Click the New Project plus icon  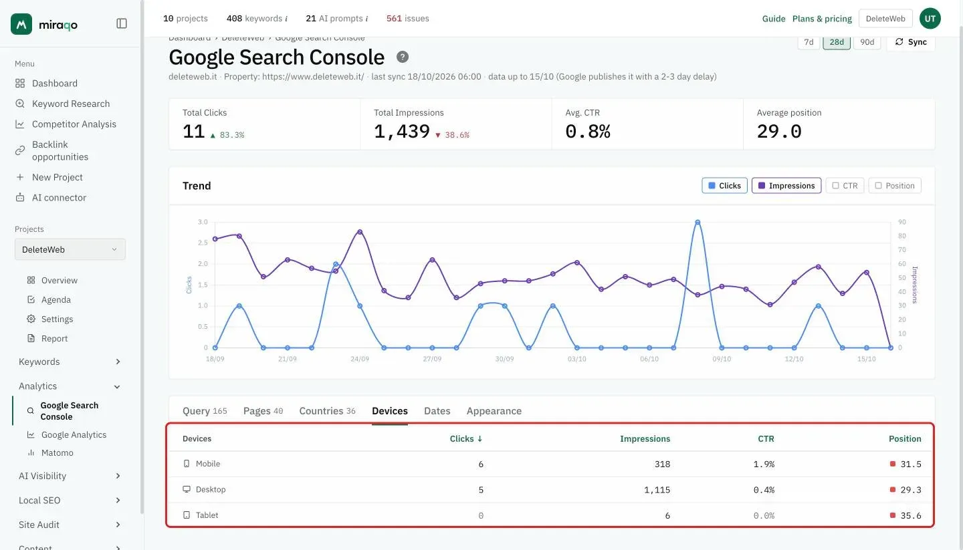tap(20, 177)
